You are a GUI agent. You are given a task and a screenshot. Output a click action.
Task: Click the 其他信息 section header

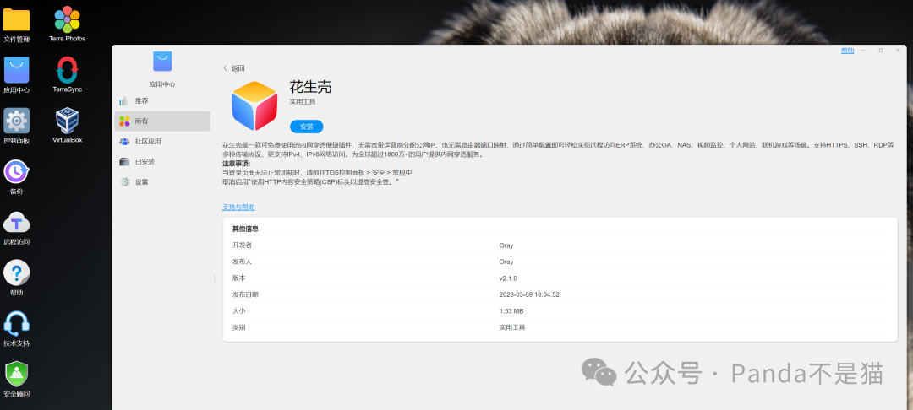tap(245, 229)
